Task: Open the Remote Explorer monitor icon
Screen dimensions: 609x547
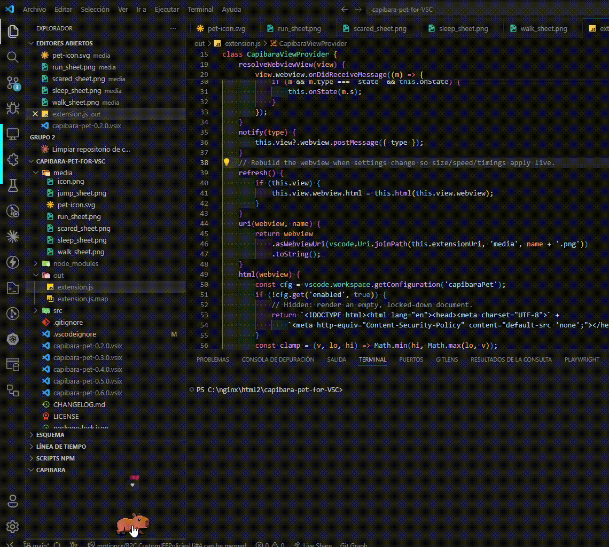Action: click(x=13, y=134)
